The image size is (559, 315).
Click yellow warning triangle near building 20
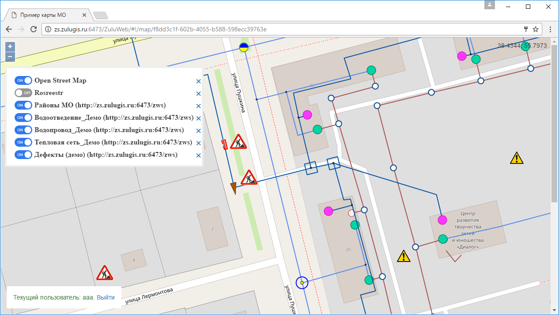tap(403, 256)
